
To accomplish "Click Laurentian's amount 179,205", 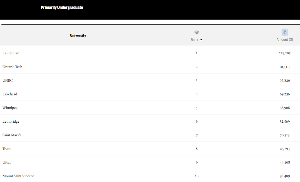I will click(284, 53).
